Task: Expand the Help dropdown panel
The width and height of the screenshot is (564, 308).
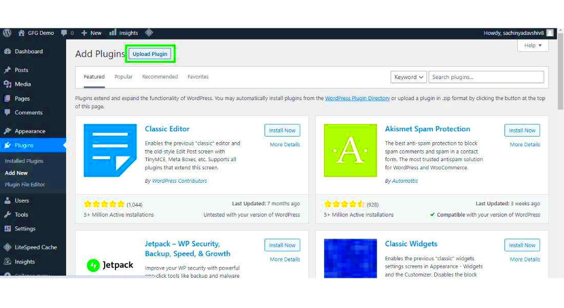Action: 533,45
